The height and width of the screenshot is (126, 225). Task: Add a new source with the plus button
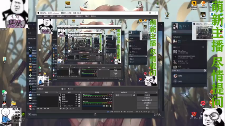point(60,109)
